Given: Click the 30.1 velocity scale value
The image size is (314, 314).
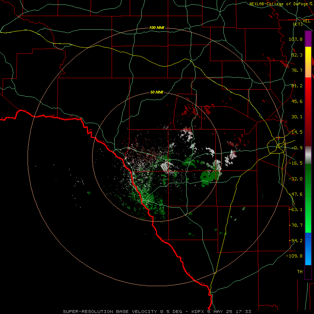Looking at the screenshot, I should (297, 117).
